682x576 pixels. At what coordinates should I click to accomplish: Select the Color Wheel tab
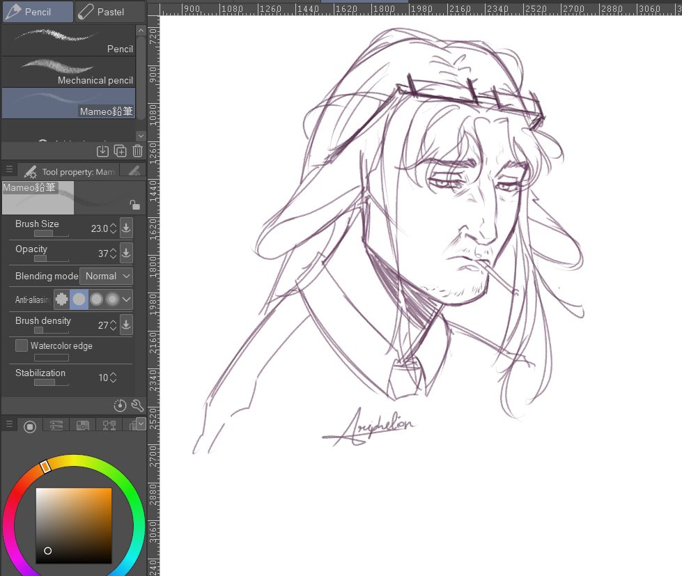pos(29,426)
